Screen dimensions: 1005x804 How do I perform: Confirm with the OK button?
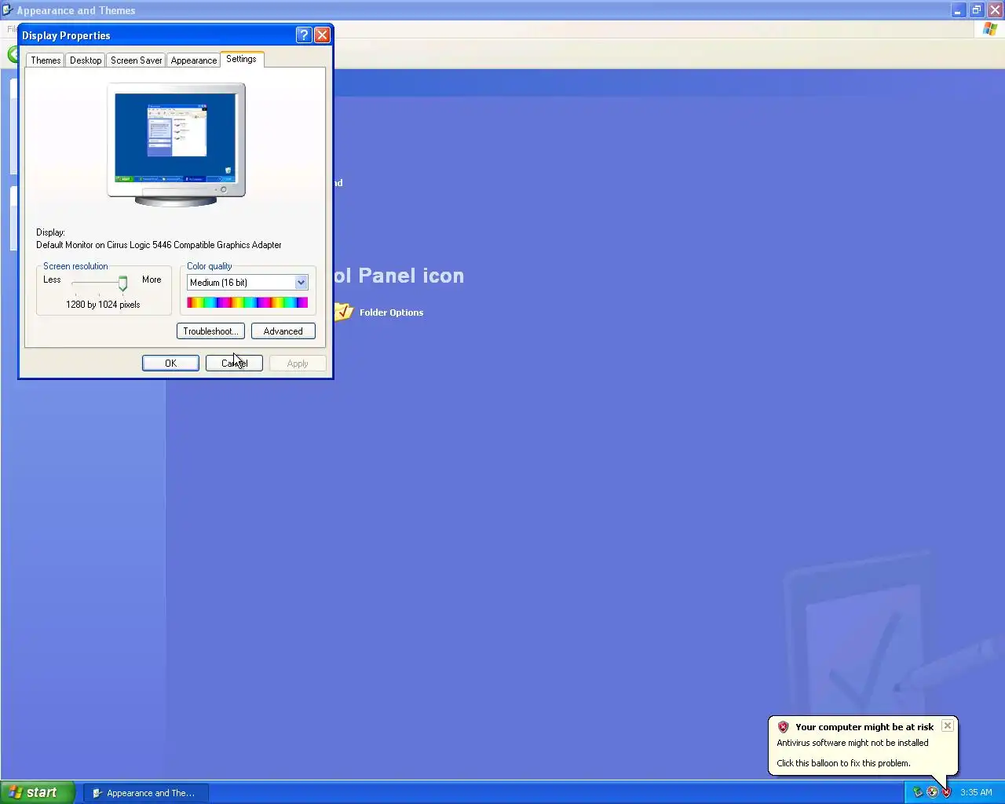pos(170,364)
